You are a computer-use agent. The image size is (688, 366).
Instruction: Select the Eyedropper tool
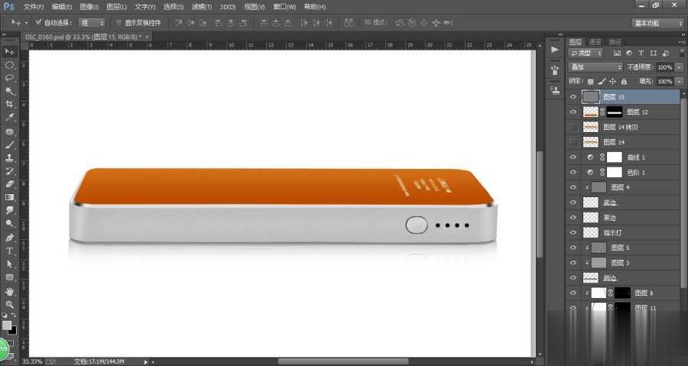(x=9, y=117)
